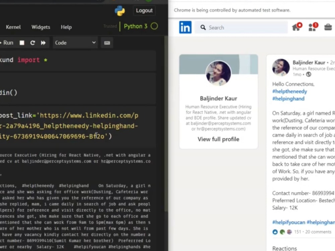Click the Python logo icon
This screenshot has height=251, width=335.
(x=120, y=11)
